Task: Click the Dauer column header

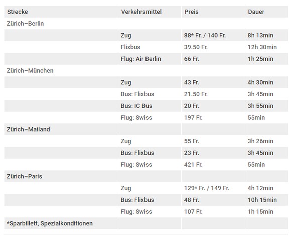Action: pos(256,12)
